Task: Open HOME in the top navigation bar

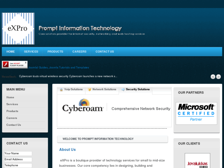Action: pos(10,51)
